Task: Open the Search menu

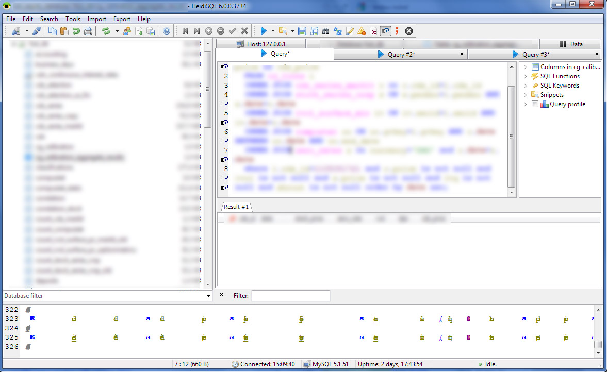Action: [49, 19]
